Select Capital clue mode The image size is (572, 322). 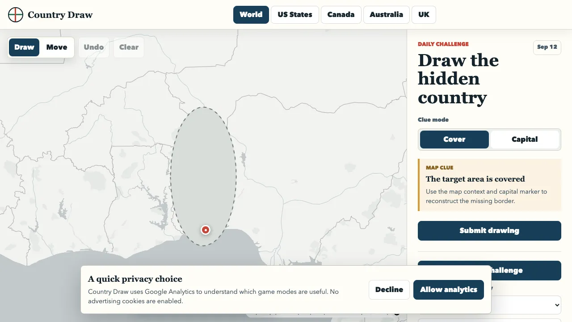tap(525, 140)
